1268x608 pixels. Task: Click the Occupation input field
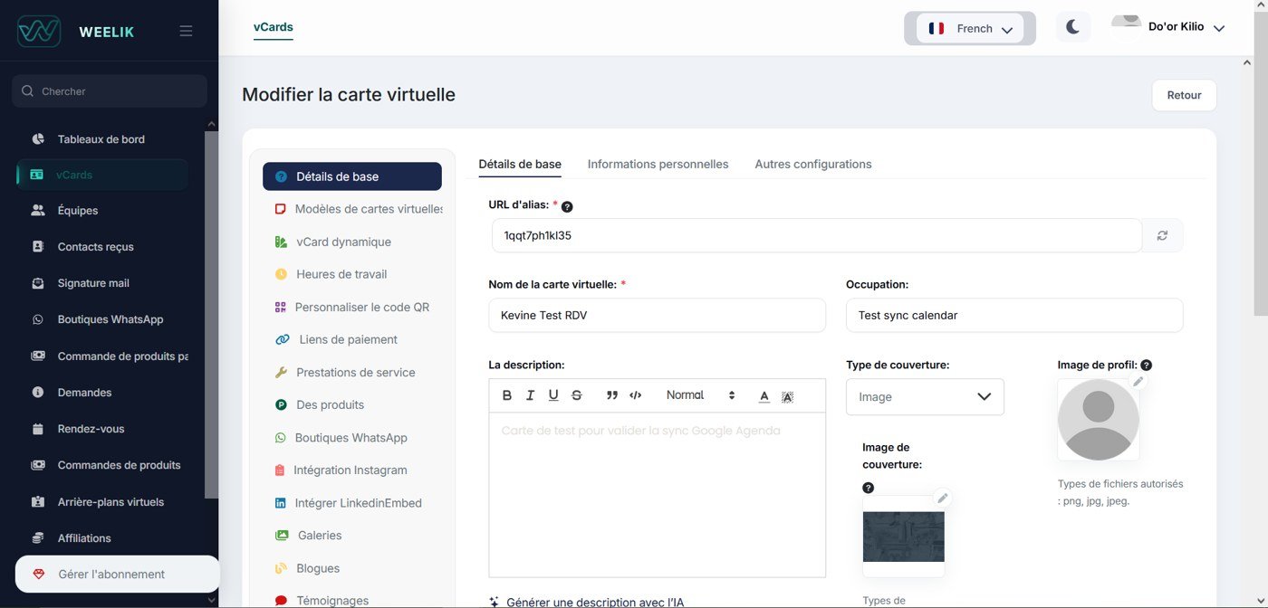[x=1014, y=315]
